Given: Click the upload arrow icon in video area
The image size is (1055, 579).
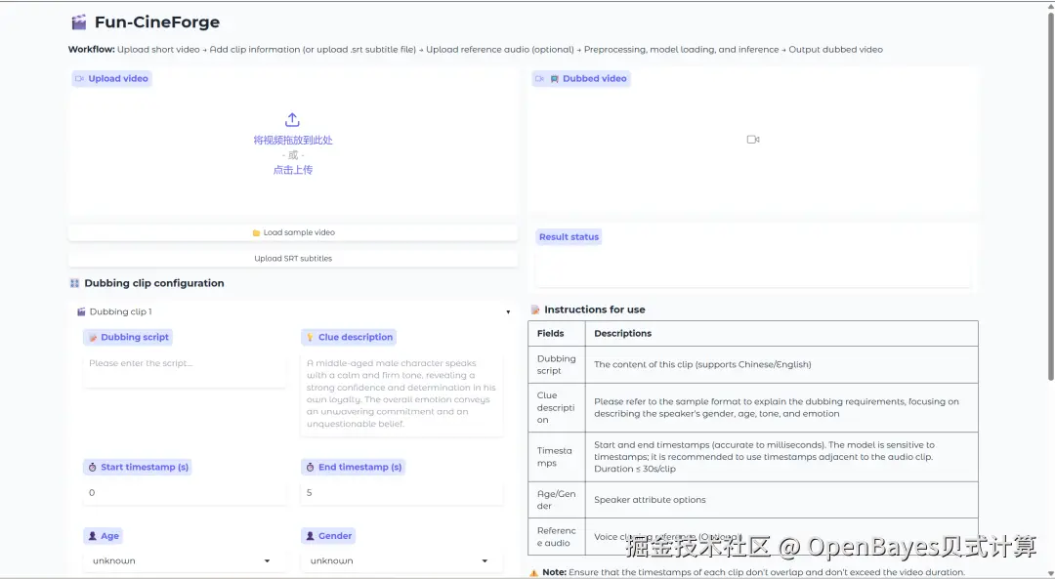Looking at the screenshot, I should point(292,119).
